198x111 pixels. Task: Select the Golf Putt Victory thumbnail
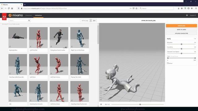tap(59, 64)
